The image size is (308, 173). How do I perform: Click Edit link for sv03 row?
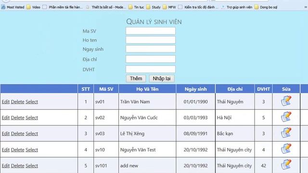6,134
